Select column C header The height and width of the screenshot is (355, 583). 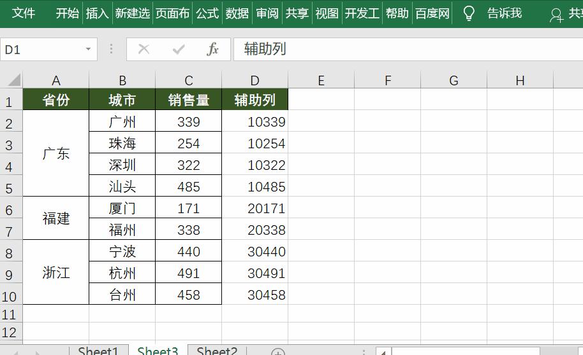tap(189, 80)
